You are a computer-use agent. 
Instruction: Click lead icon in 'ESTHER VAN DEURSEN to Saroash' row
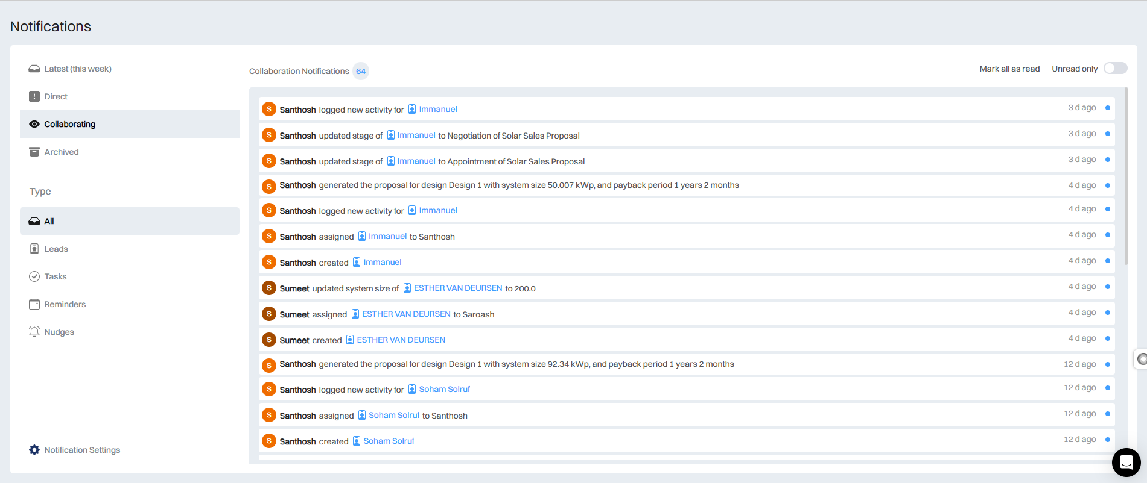point(355,314)
